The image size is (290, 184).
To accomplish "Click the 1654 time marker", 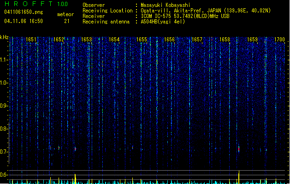I will pos(114,40).
